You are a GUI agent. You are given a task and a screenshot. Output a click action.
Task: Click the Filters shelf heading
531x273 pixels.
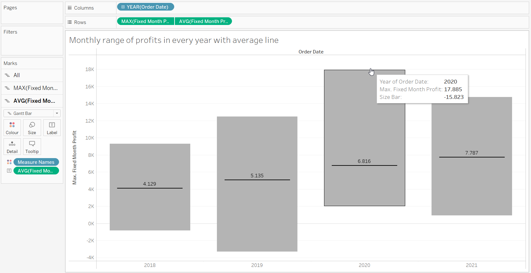click(x=10, y=32)
